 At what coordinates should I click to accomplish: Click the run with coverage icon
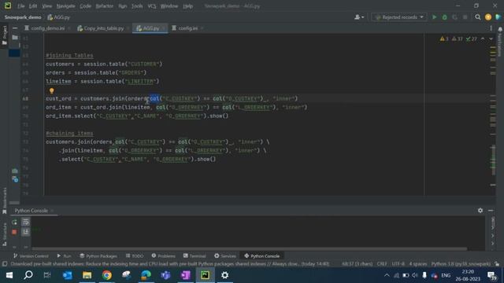click(x=454, y=17)
